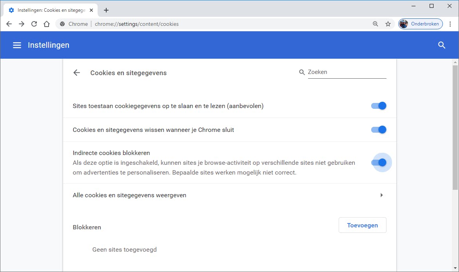Image resolution: width=459 pixels, height=272 pixels.
Task: Navigate back with the browser back arrow
Action: (x=9, y=24)
